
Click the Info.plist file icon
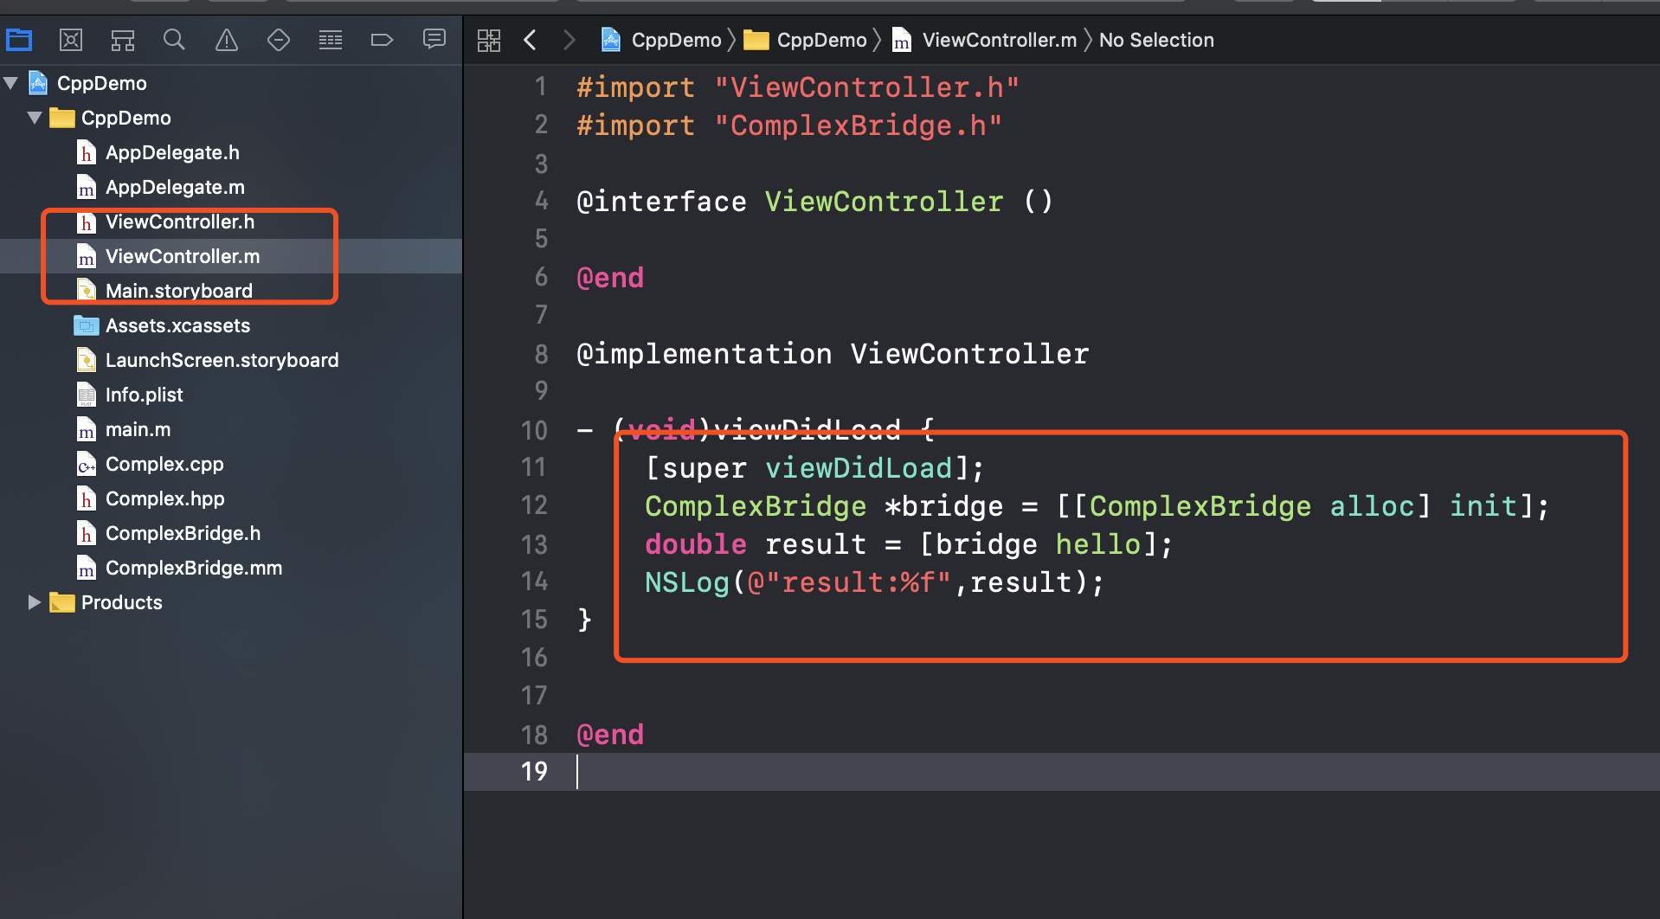[87, 395]
